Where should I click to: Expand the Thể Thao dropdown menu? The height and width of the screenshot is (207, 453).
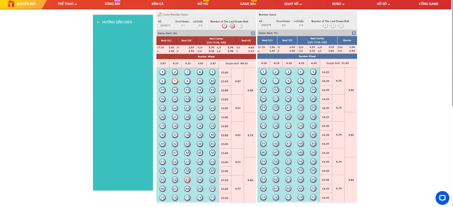click(67, 4)
